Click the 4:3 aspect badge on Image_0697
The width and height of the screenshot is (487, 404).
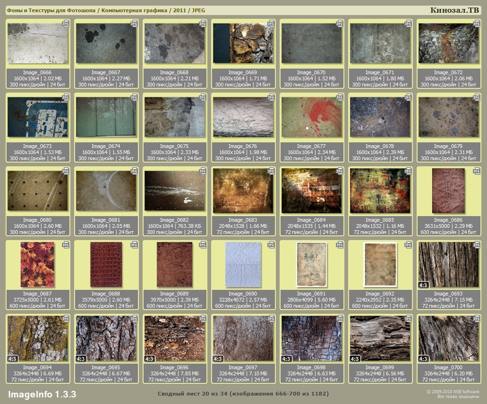(x=218, y=359)
